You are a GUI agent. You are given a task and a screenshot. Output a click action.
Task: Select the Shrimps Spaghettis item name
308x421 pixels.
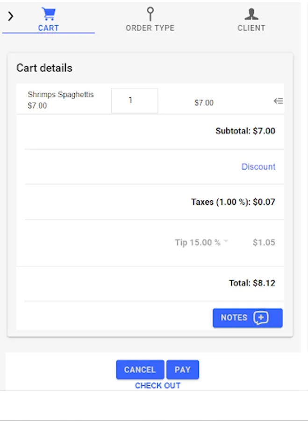(x=61, y=95)
